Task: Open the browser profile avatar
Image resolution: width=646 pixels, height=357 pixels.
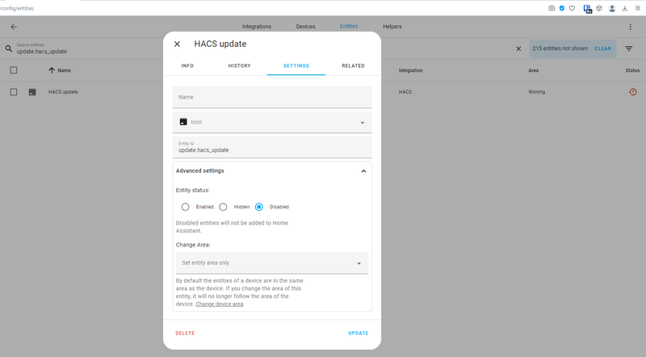Action: [x=612, y=8]
